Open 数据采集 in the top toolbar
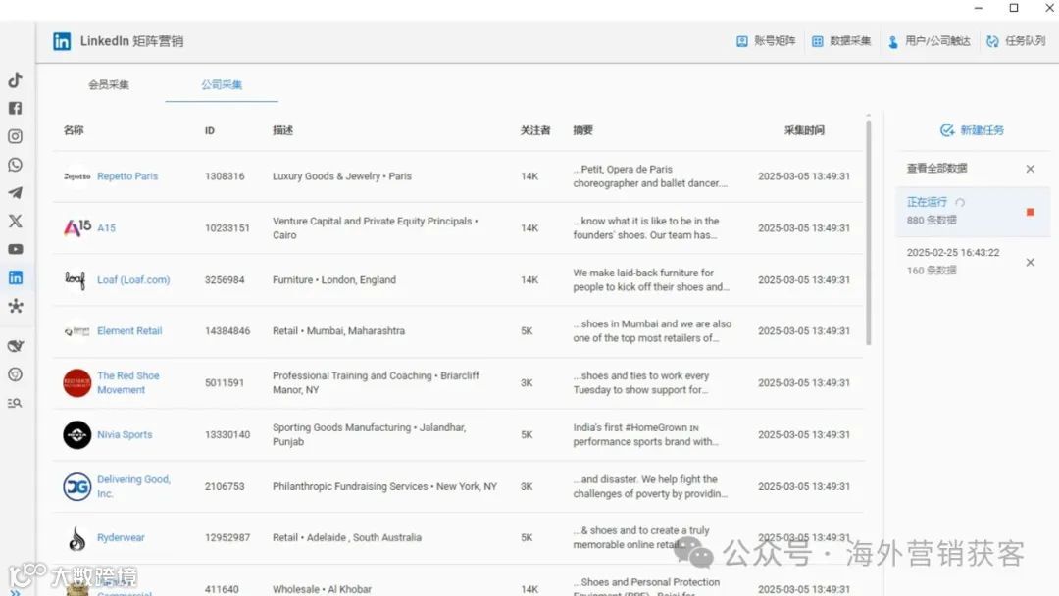Screen dimensions: 1059x596 click(841, 41)
